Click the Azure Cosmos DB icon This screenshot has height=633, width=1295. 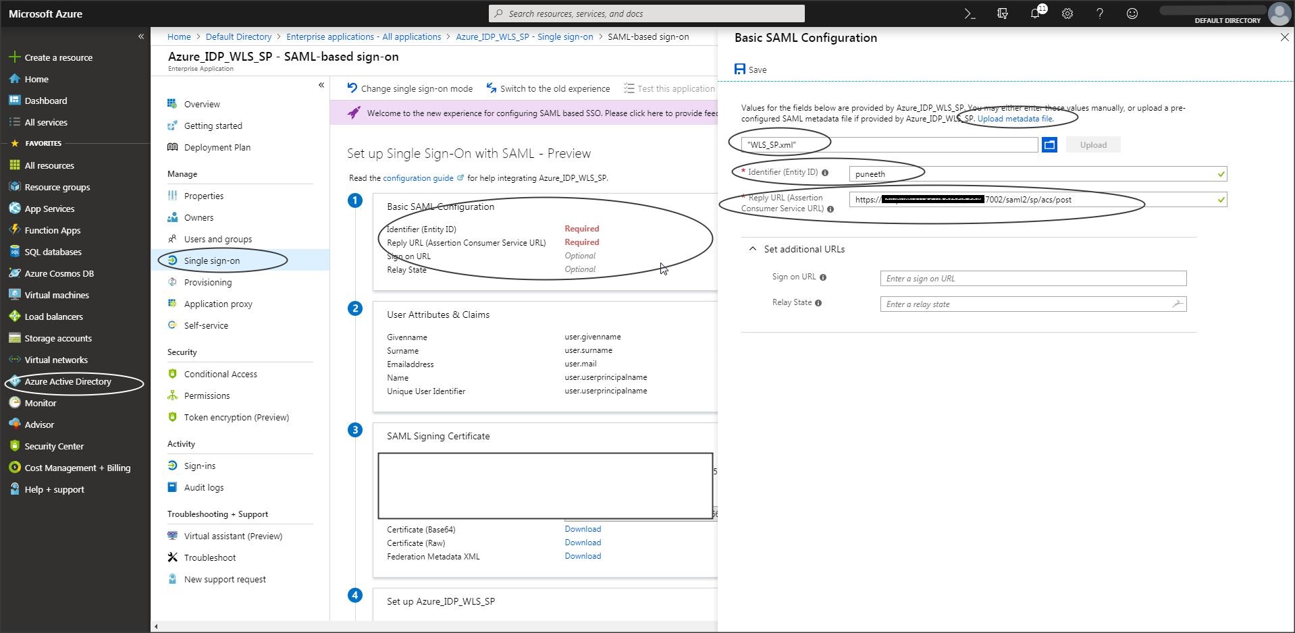[14, 273]
